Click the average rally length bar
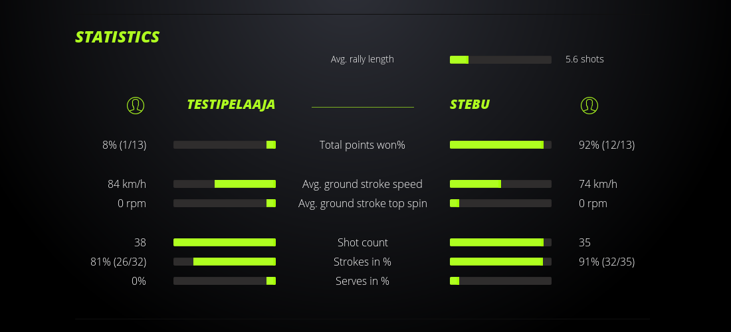731x332 pixels. click(x=500, y=60)
